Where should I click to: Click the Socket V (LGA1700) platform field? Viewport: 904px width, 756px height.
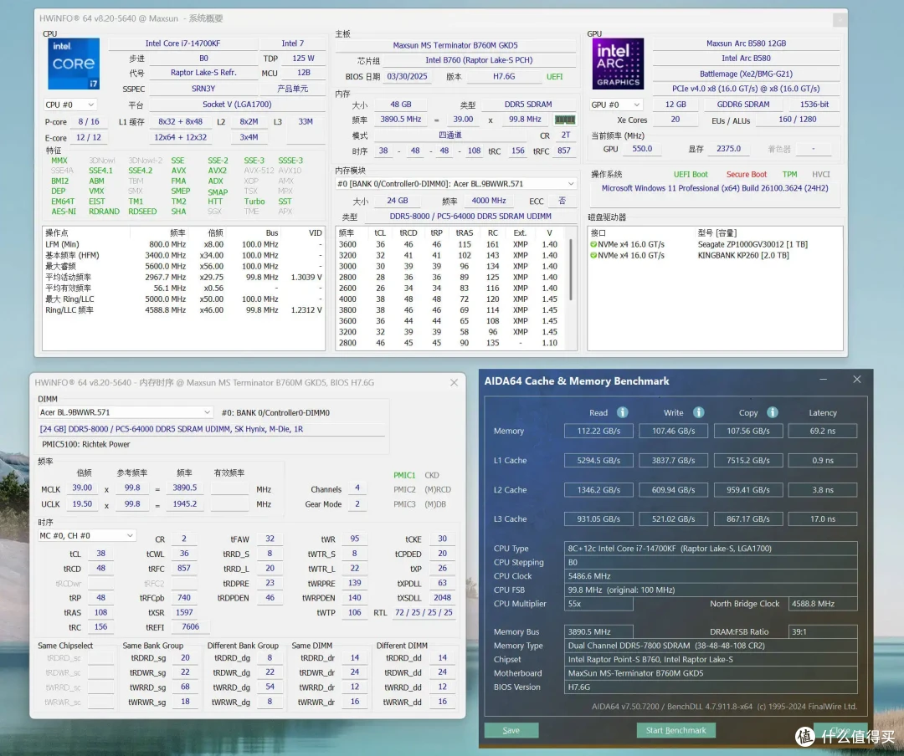click(237, 105)
